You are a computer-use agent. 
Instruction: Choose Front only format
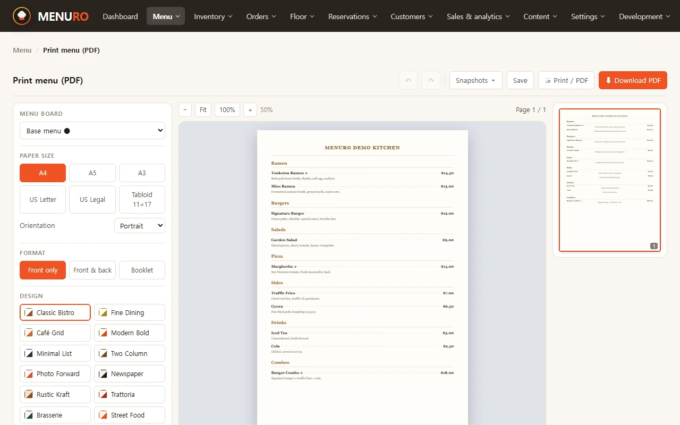(x=42, y=270)
